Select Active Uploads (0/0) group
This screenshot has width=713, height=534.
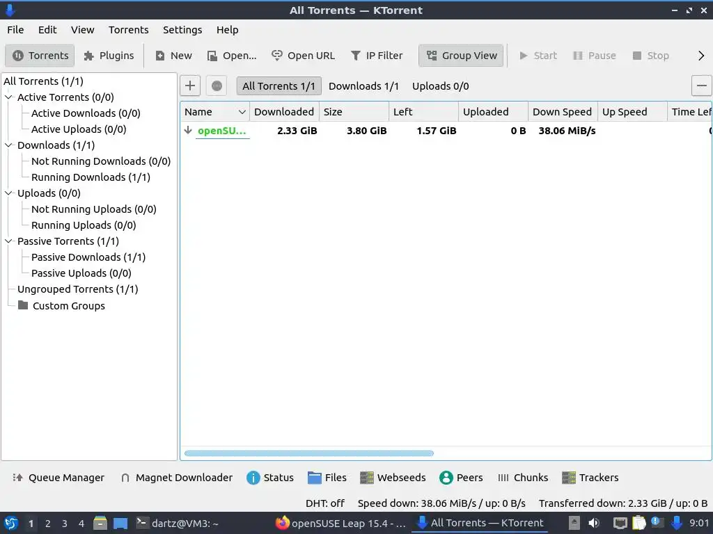(79, 129)
